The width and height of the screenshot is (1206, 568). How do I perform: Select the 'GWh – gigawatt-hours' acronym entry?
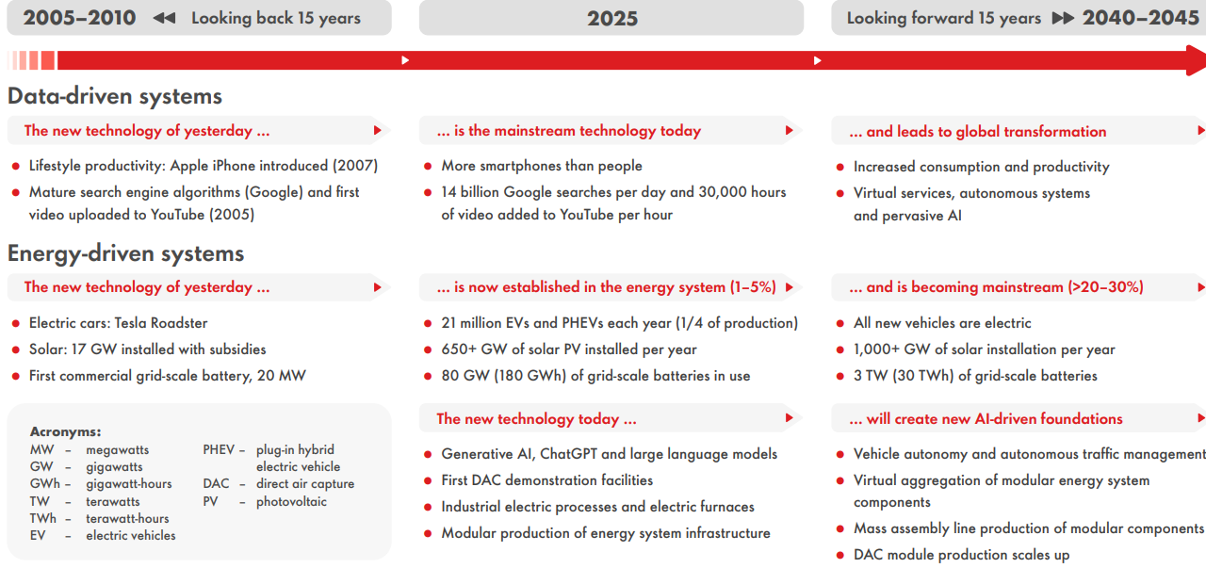(x=101, y=484)
